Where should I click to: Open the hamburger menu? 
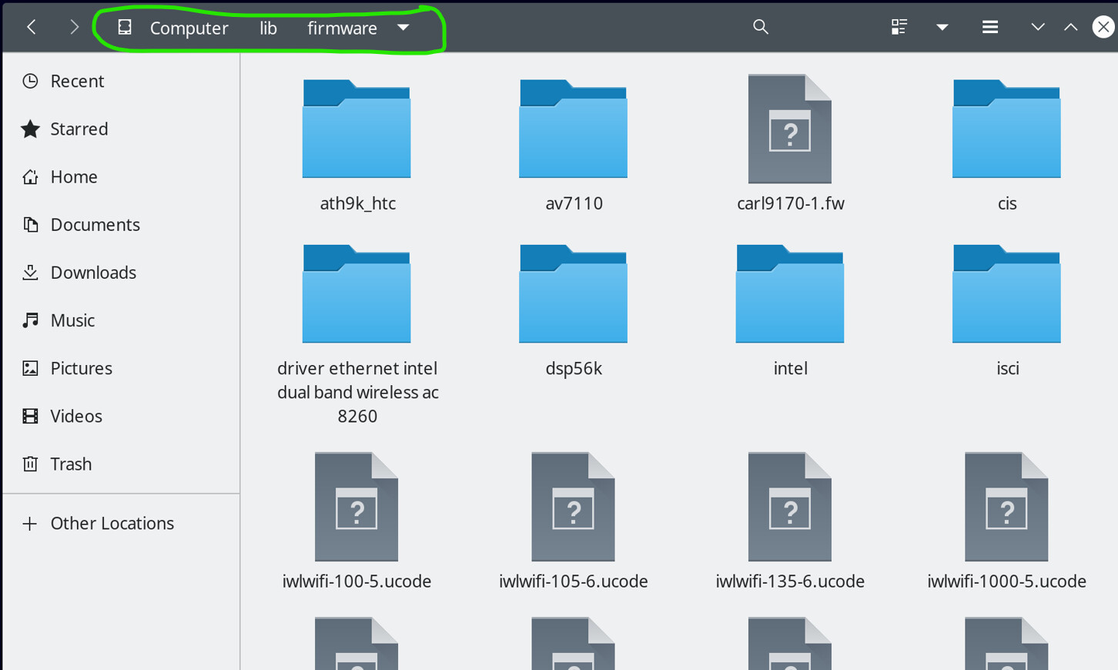point(990,28)
